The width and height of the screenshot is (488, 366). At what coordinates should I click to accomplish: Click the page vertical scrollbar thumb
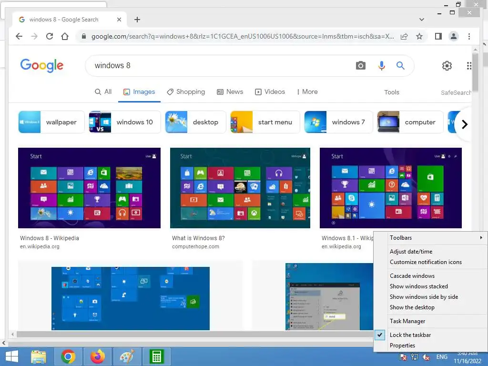tap(475, 71)
